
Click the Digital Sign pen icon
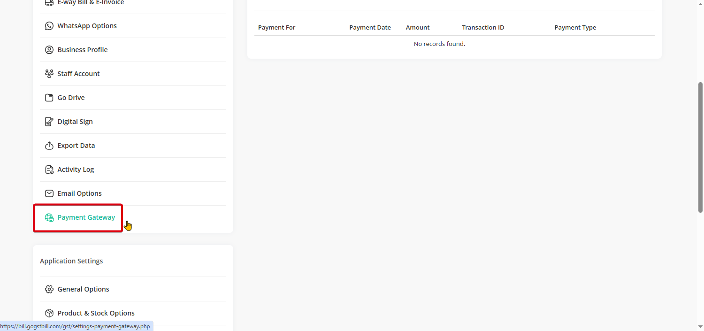(x=49, y=122)
